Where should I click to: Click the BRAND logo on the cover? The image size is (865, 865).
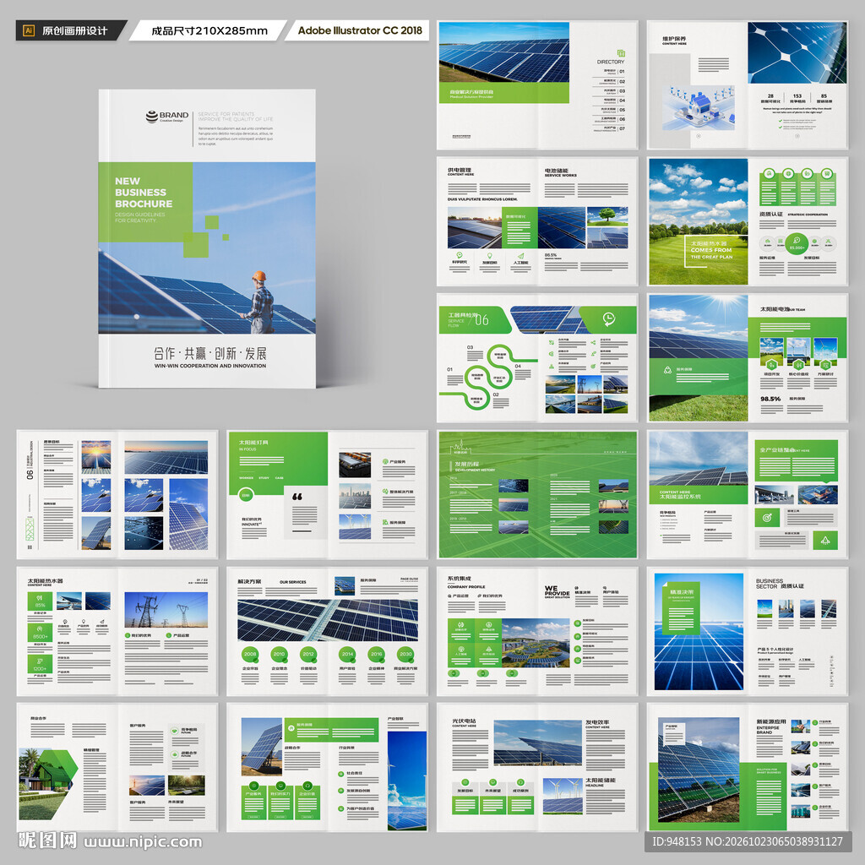coord(167,117)
